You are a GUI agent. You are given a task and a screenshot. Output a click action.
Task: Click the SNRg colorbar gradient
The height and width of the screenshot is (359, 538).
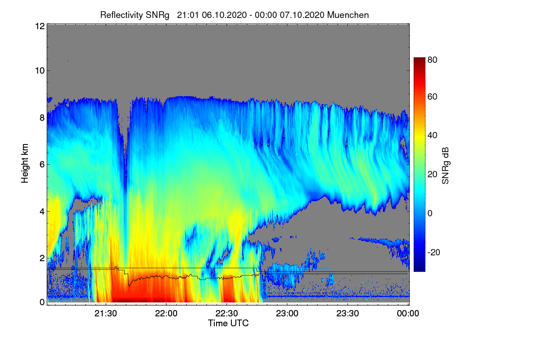coord(419,164)
